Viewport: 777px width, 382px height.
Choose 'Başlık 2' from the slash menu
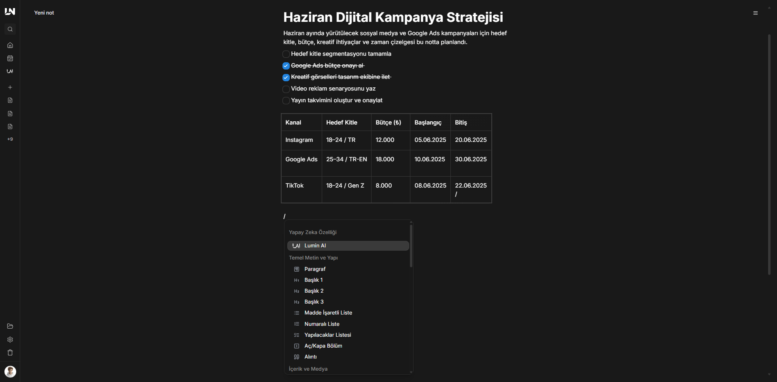314,291
